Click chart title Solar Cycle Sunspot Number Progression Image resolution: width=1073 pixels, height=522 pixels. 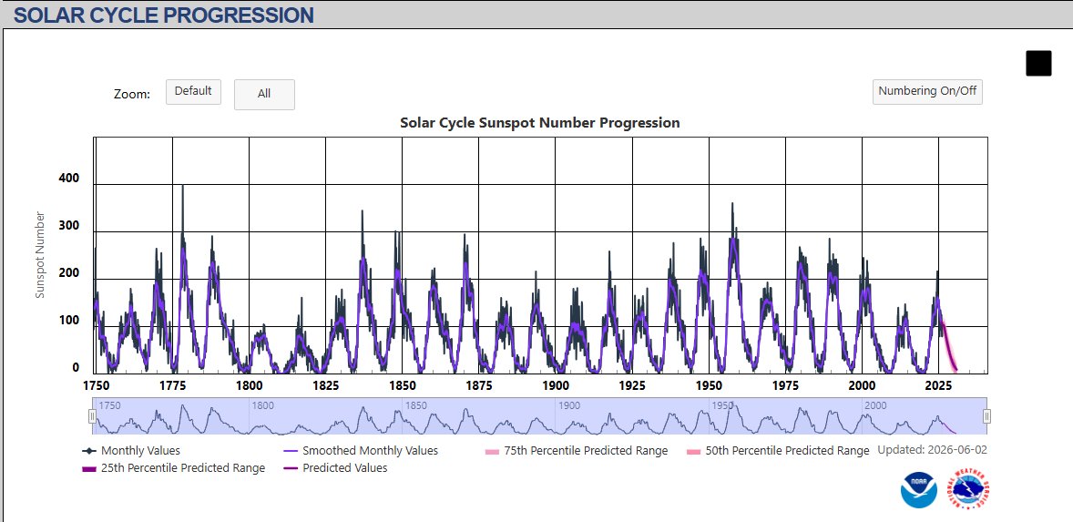pos(540,123)
